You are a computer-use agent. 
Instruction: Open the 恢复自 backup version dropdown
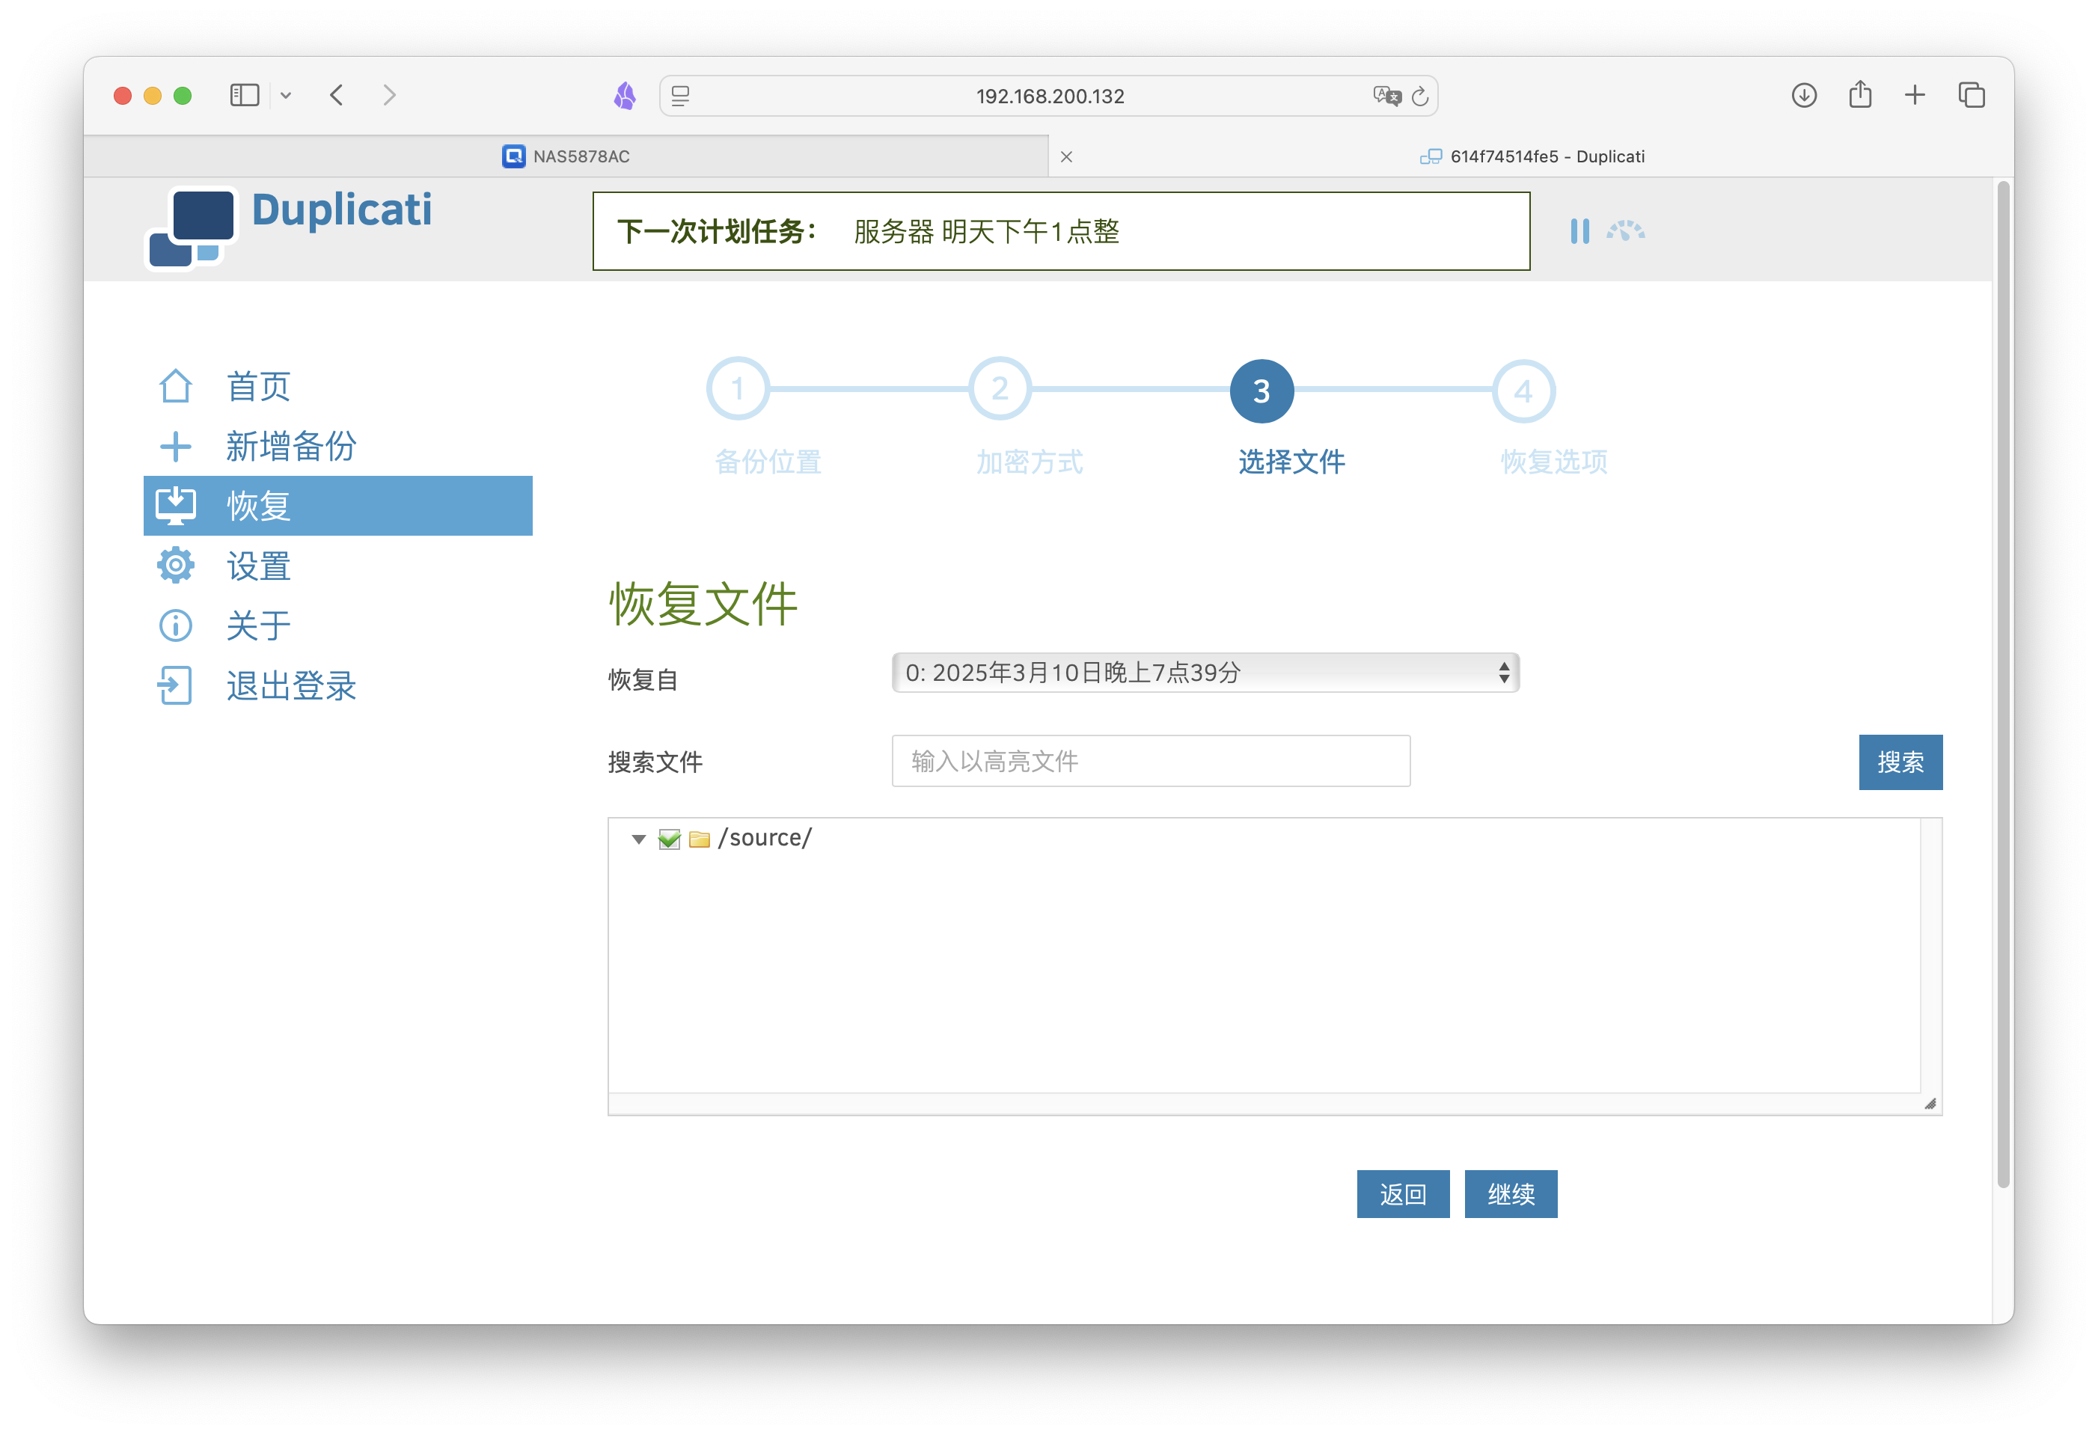pyautogui.click(x=1205, y=673)
